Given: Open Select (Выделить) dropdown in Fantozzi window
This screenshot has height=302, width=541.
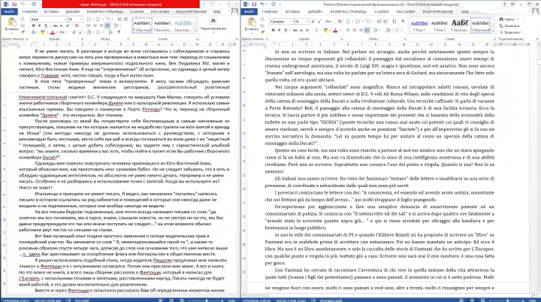Looking at the screenshot, I should click(511, 32).
